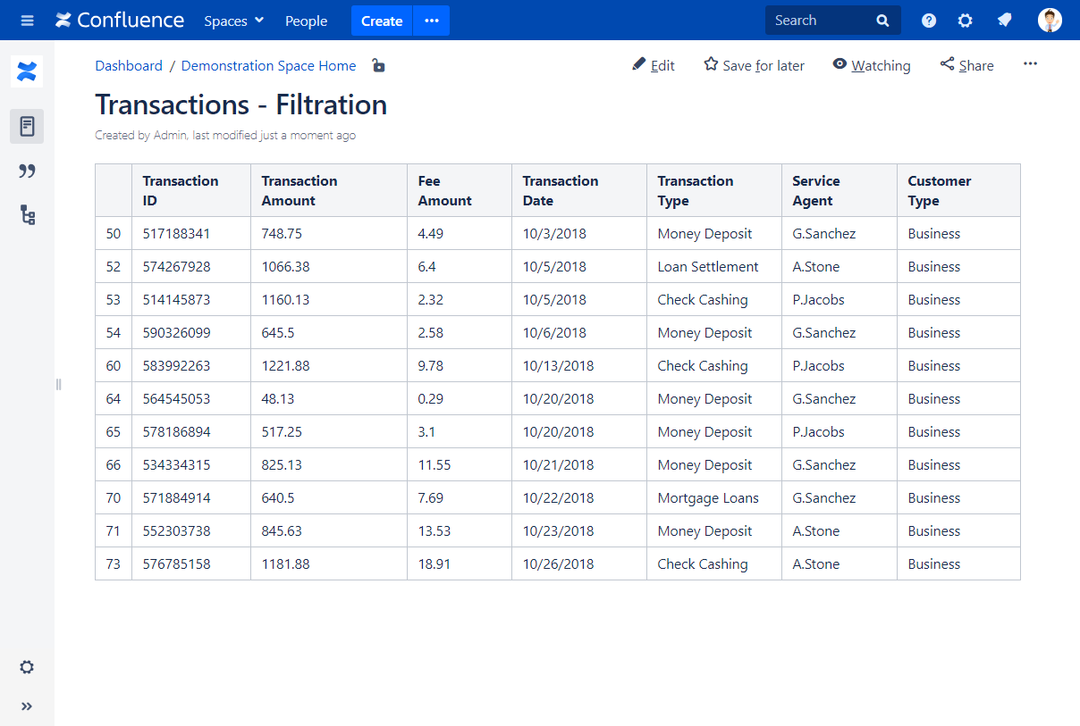Open the People menu item

[x=306, y=20]
